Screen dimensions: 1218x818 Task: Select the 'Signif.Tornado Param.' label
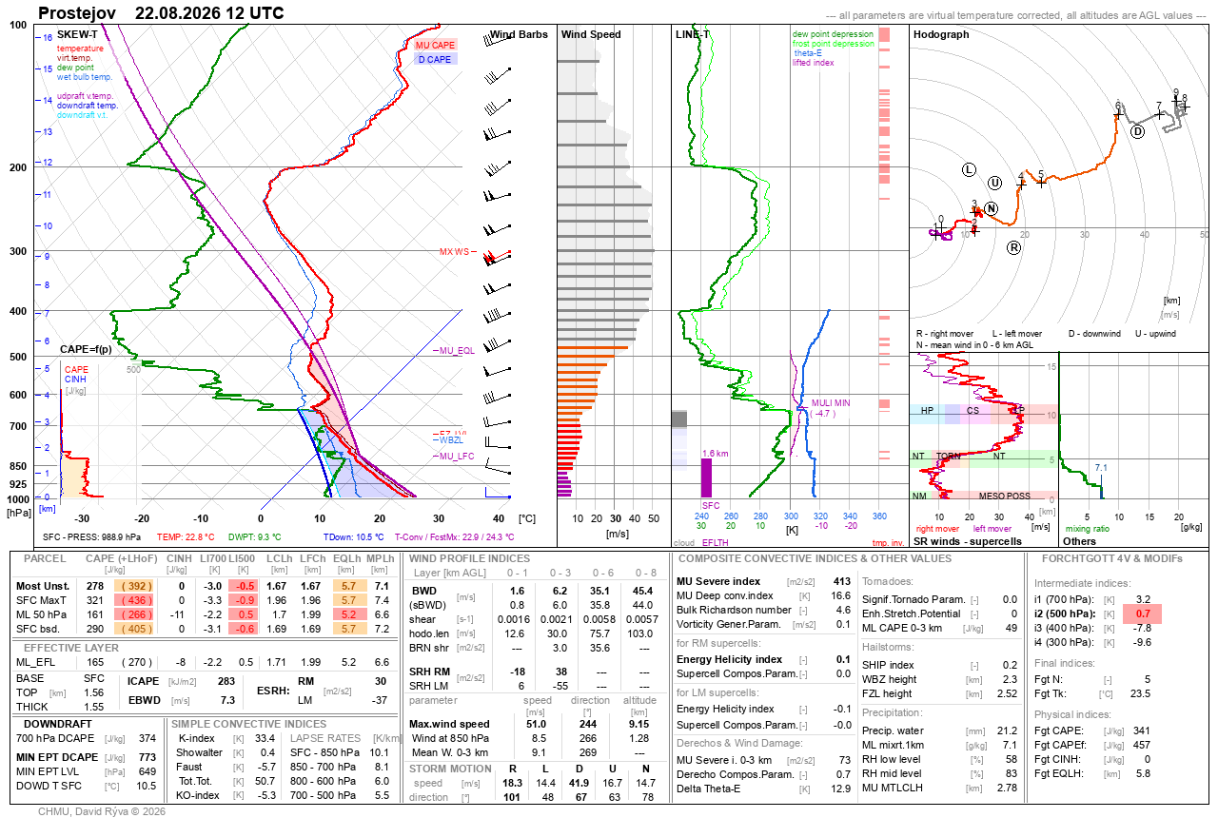click(x=912, y=599)
